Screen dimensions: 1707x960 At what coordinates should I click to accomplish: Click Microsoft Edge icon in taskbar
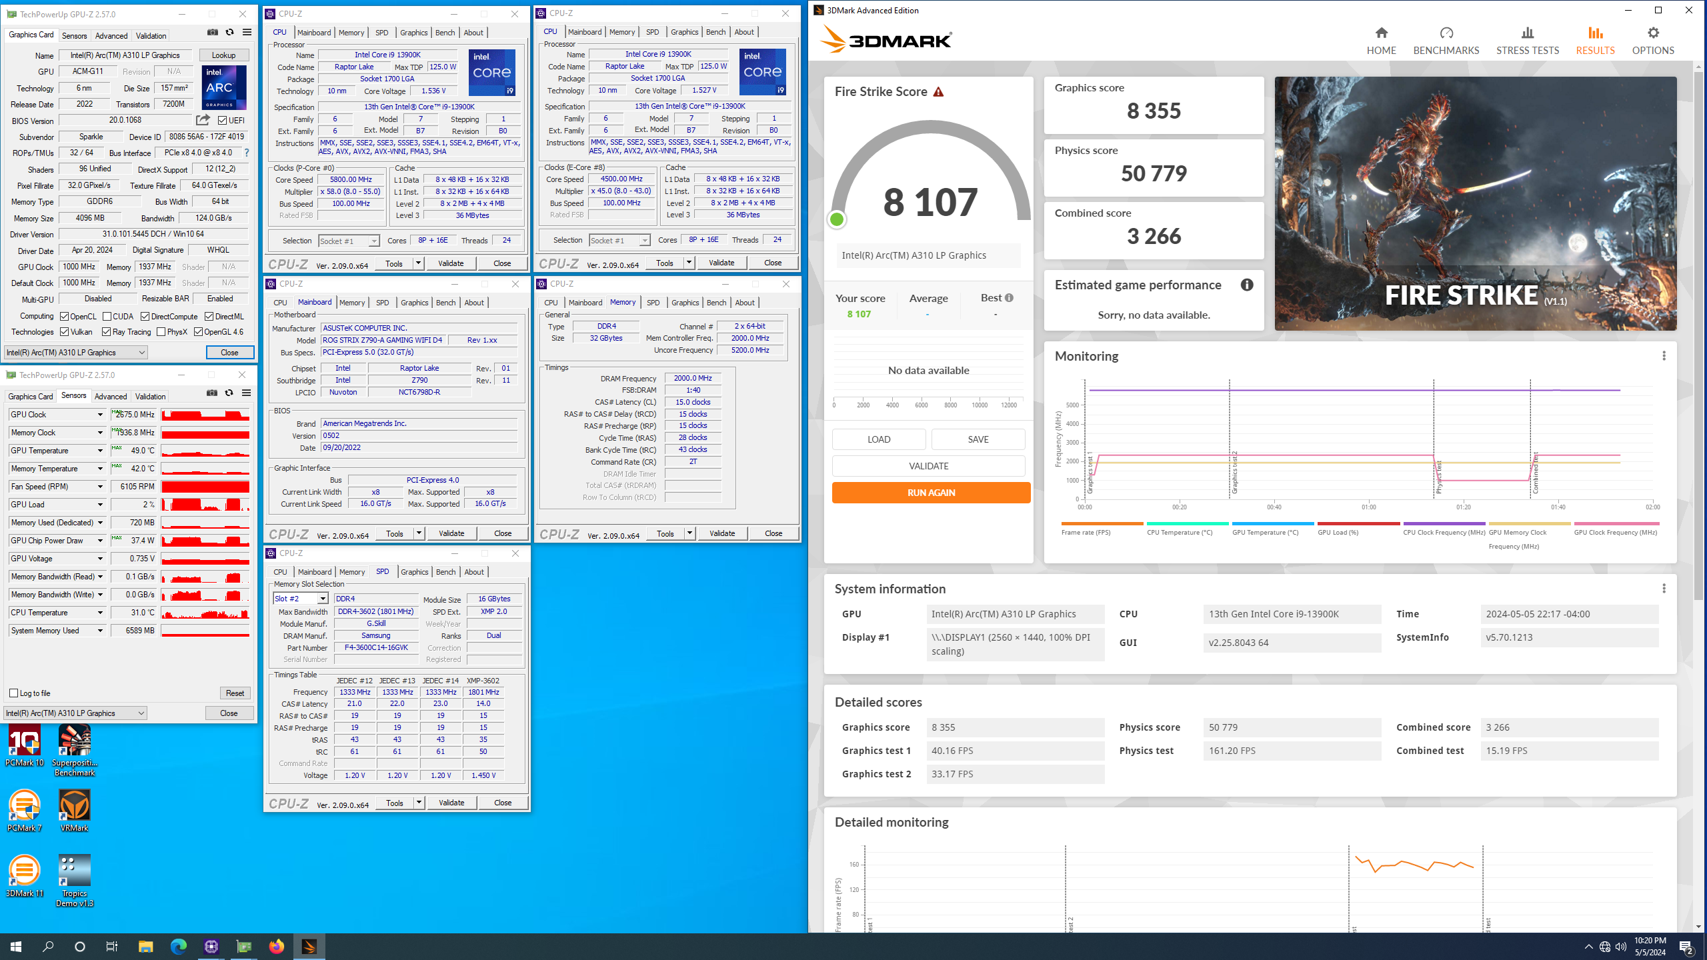coord(178,946)
